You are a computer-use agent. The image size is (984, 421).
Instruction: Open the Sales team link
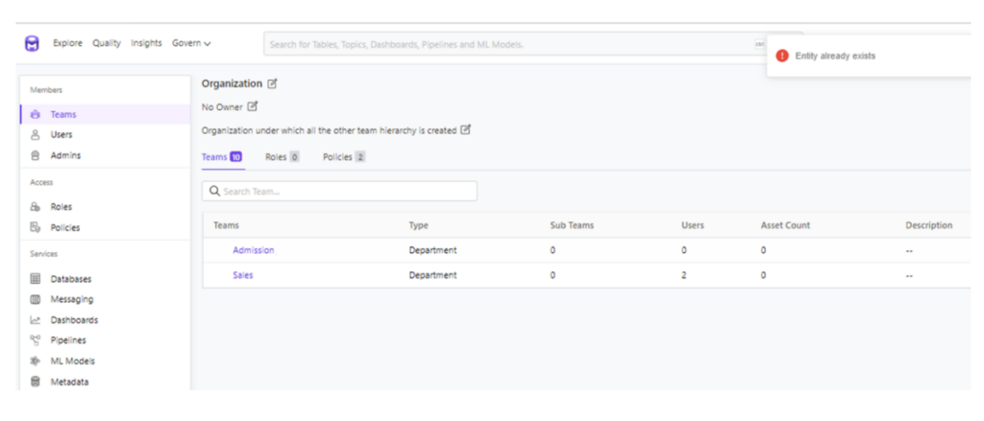click(243, 275)
